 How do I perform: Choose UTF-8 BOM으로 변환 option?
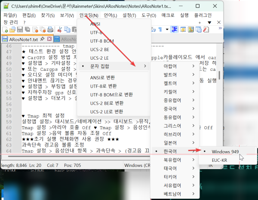click(114, 94)
